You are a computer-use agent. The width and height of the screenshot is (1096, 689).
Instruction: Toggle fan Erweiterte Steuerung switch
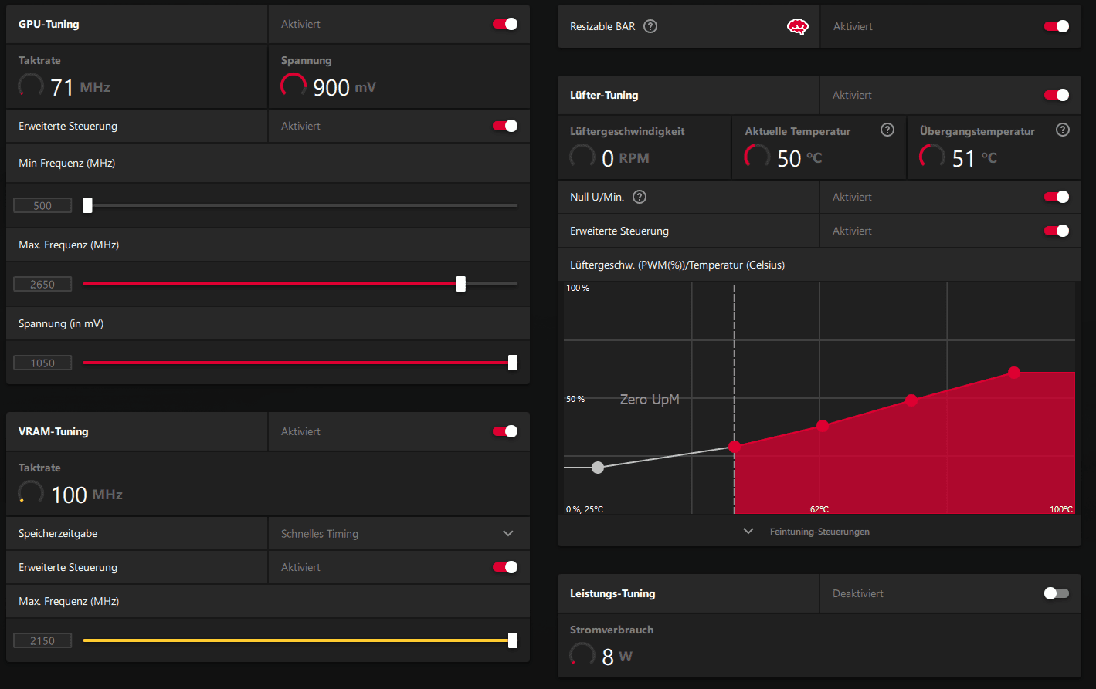click(x=1057, y=231)
